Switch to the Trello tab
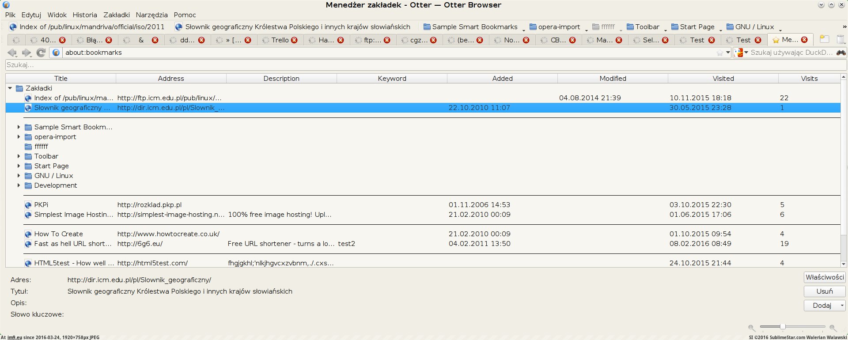The width and height of the screenshot is (848, 340). (280, 40)
